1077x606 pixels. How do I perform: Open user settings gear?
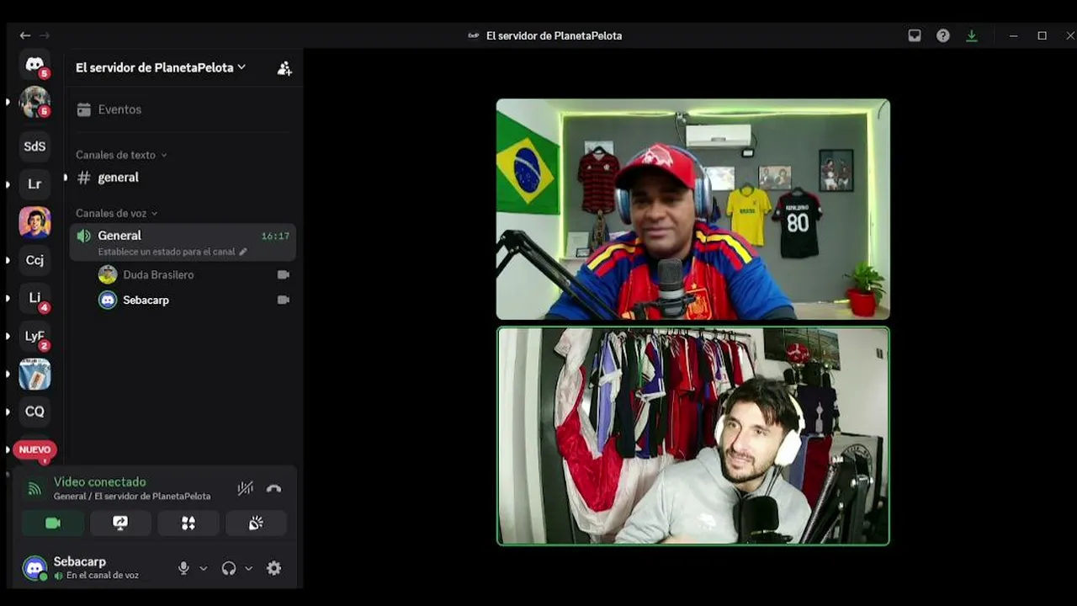273,568
